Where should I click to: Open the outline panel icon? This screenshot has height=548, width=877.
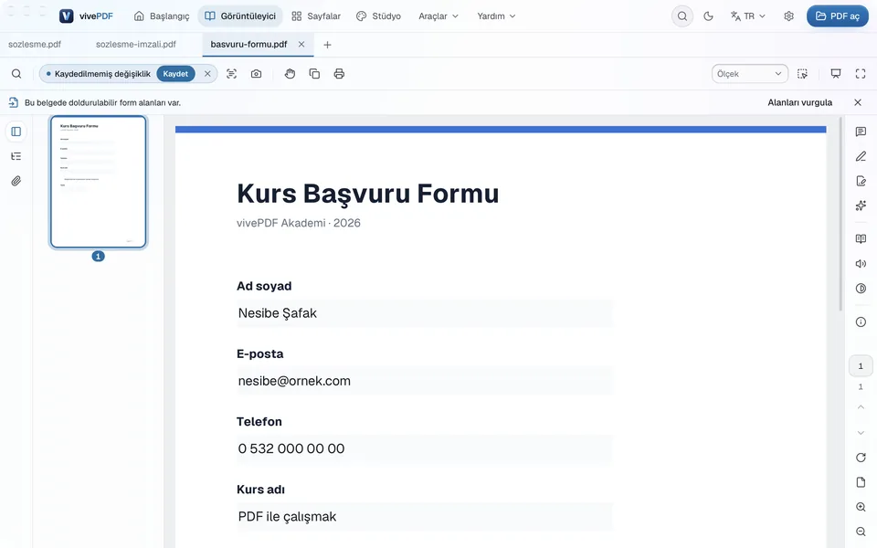[x=16, y=156]
